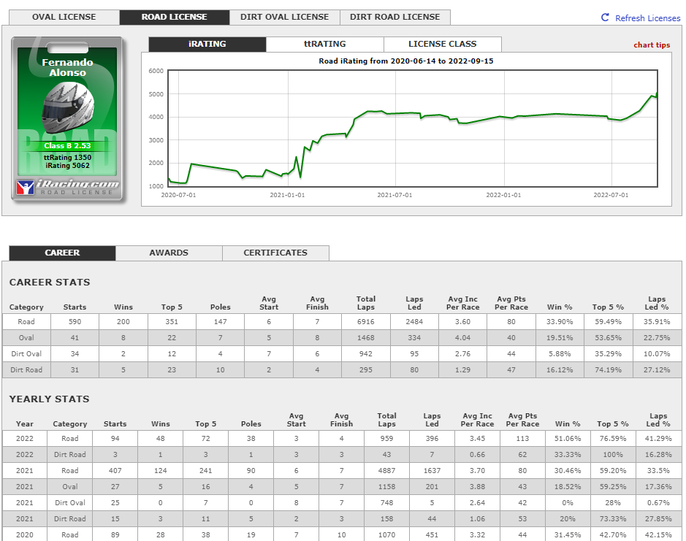Select the Career tab
Screen dimensions: 686x541
(x=62, y=253)
